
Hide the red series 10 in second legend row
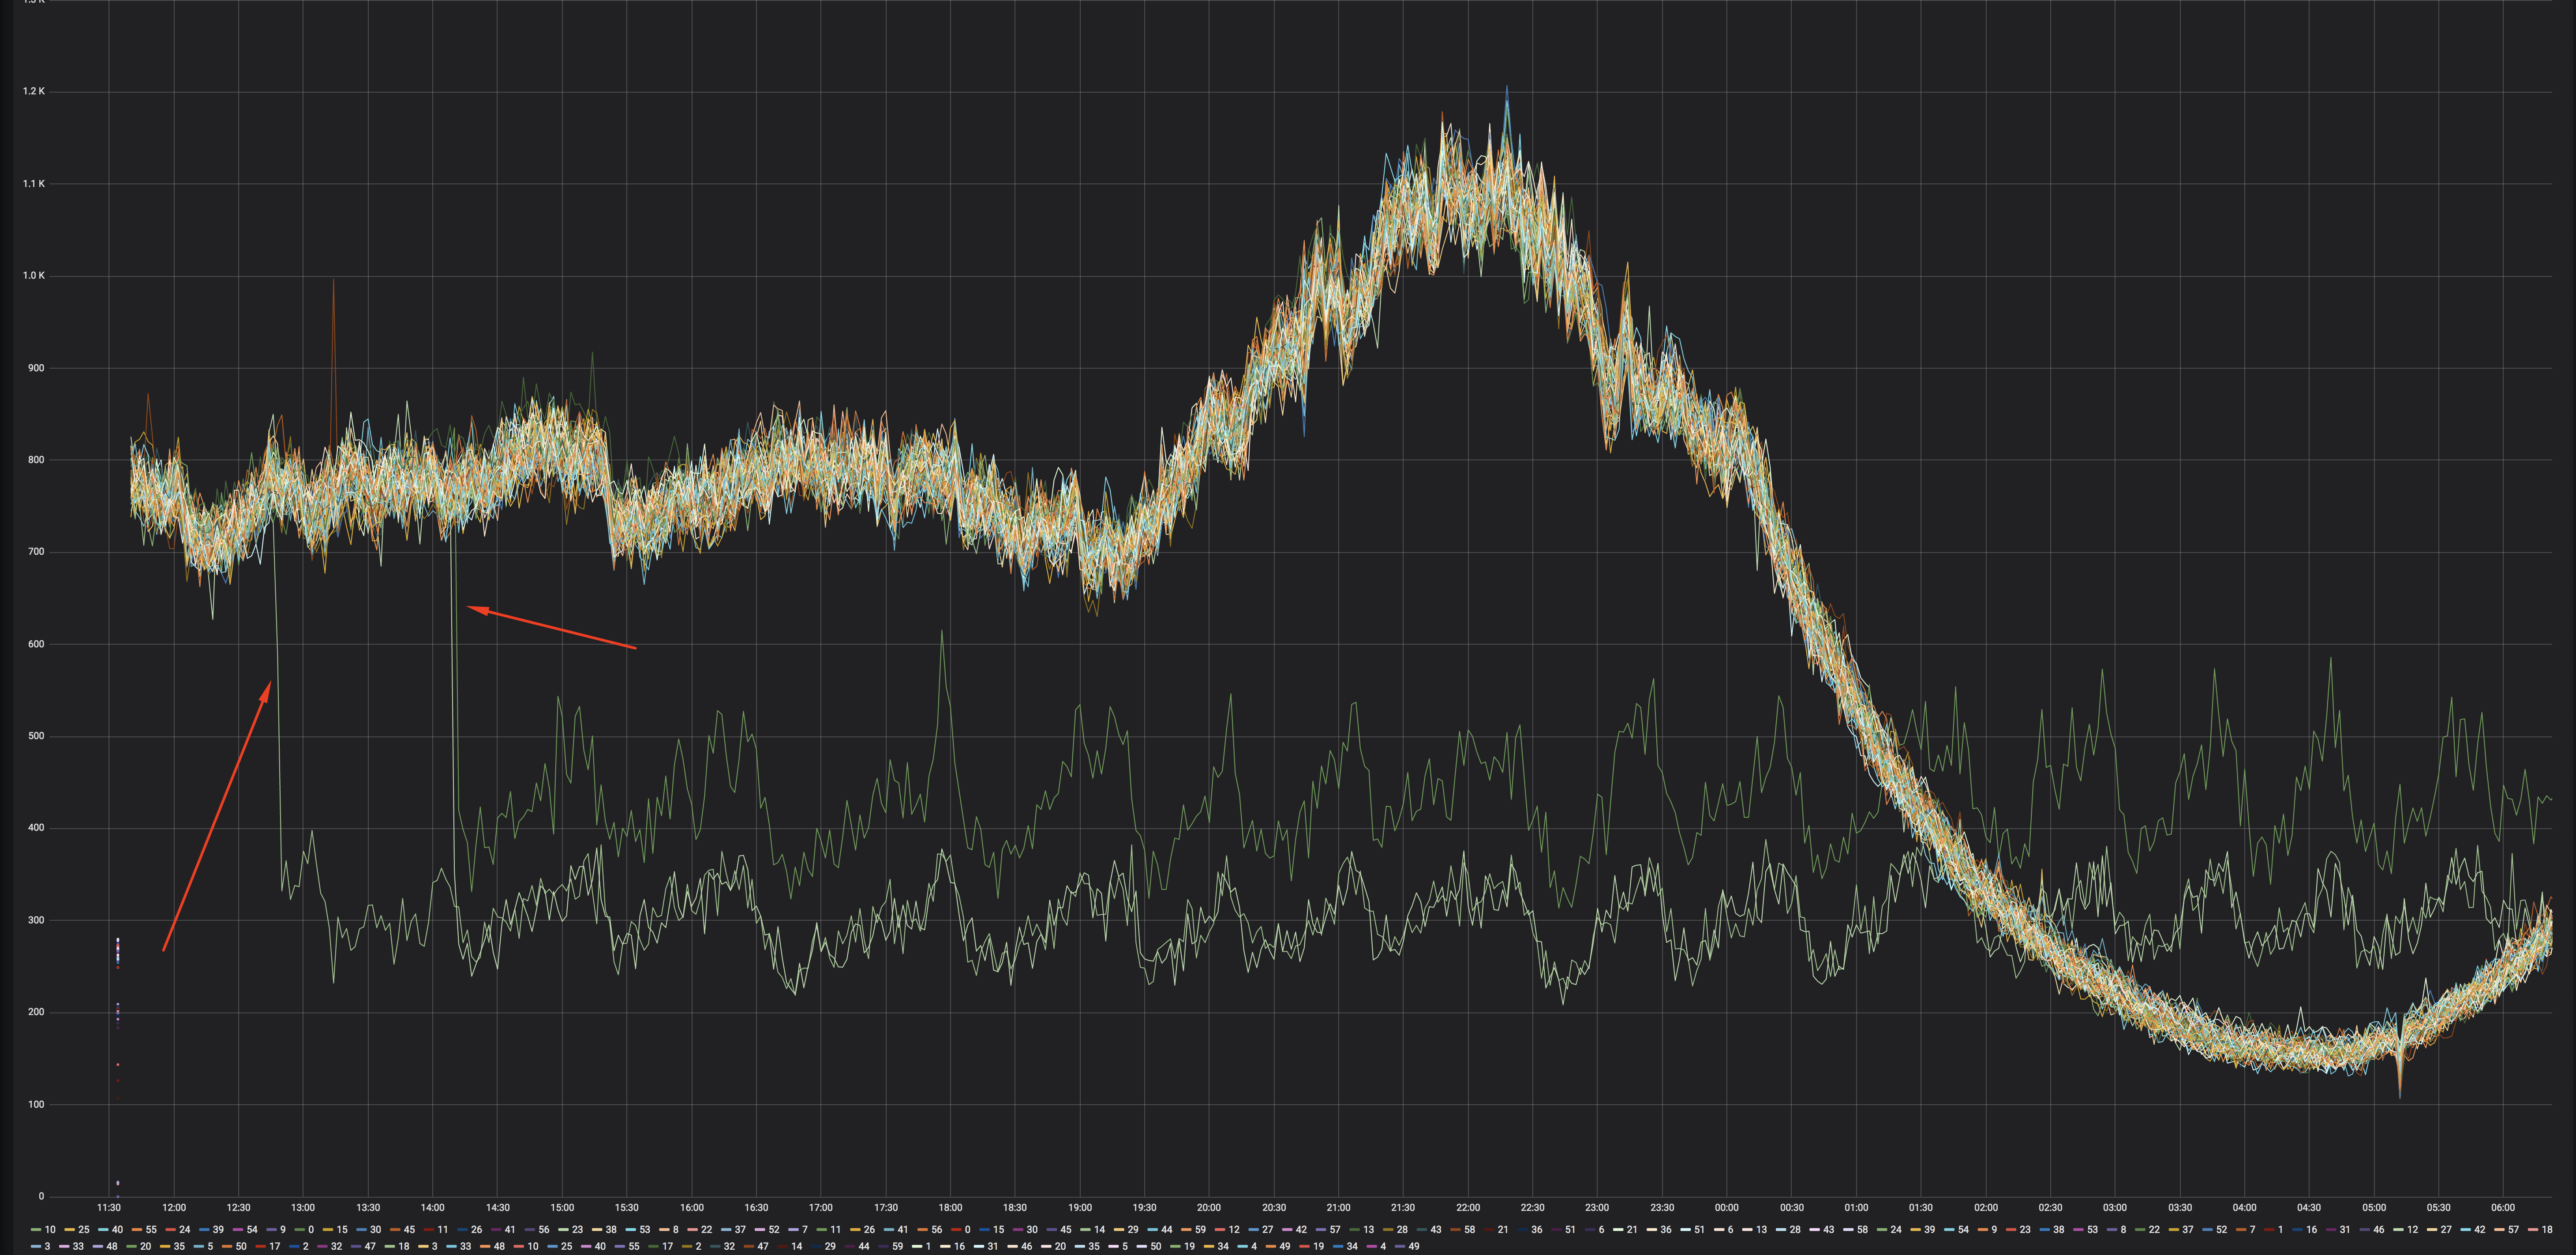(x=533, y=1246)
